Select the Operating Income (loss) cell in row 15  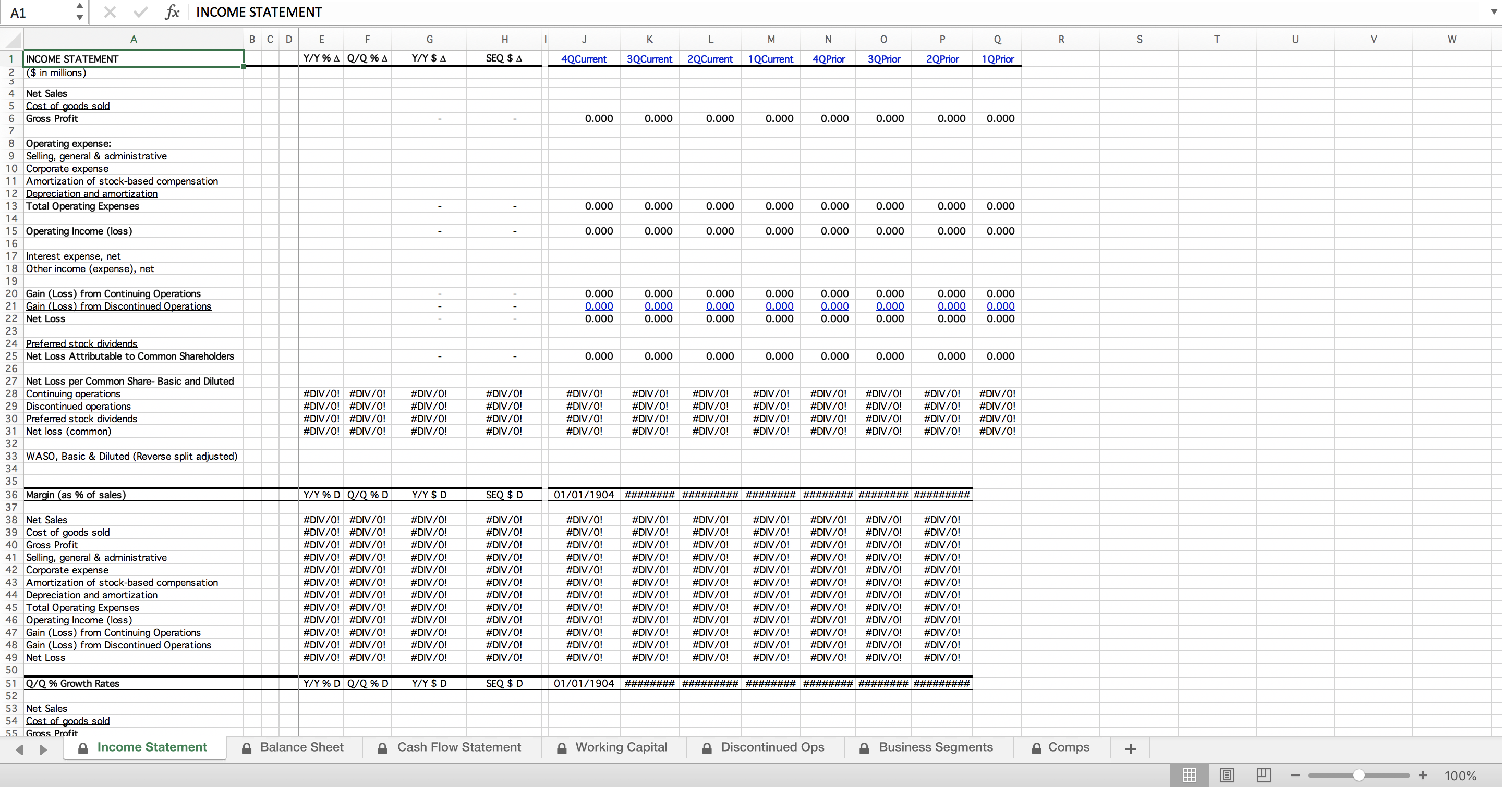coord(134,231)
